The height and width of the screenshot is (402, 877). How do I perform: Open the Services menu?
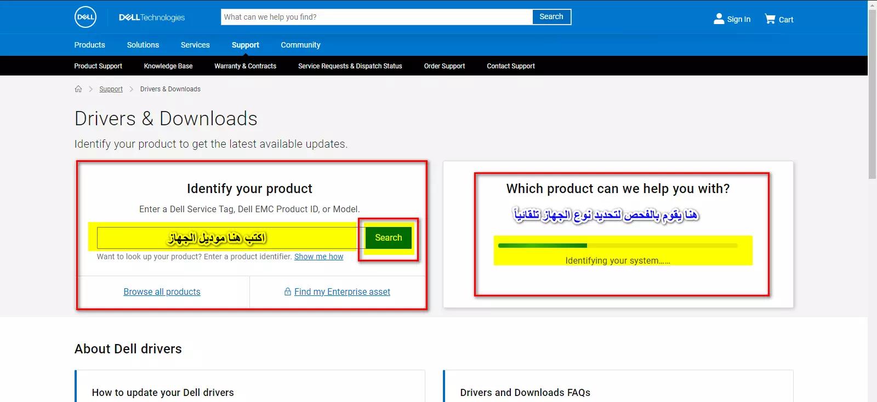pos(195,45)
